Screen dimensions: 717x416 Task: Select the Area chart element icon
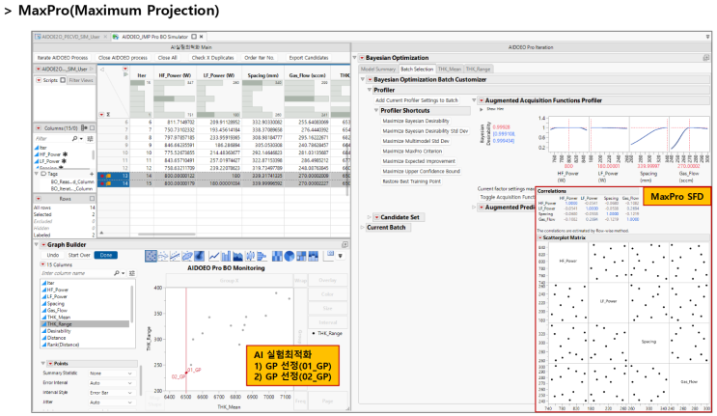(237, 256)
